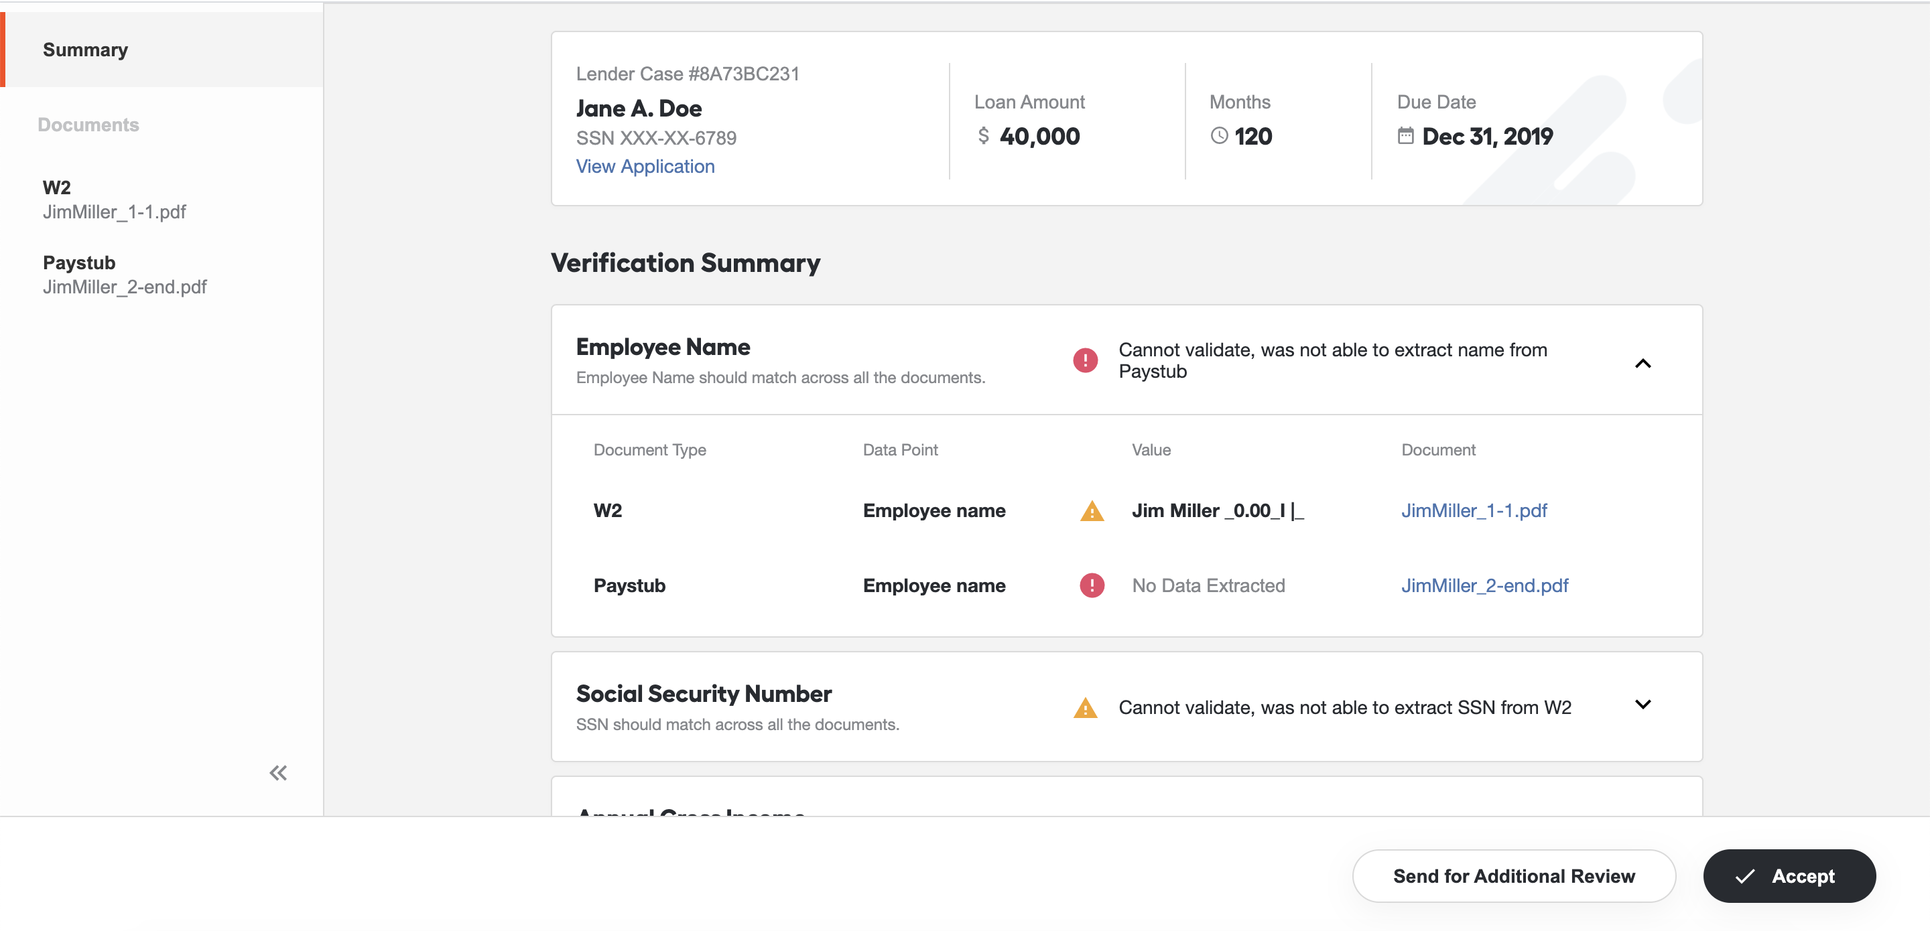
Task: Click W2 cell in Document Type column
Action: coord(608,511)
